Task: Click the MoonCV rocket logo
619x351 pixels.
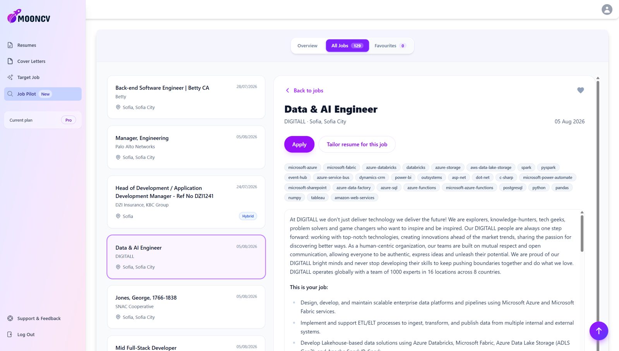Action: point(29,16)
